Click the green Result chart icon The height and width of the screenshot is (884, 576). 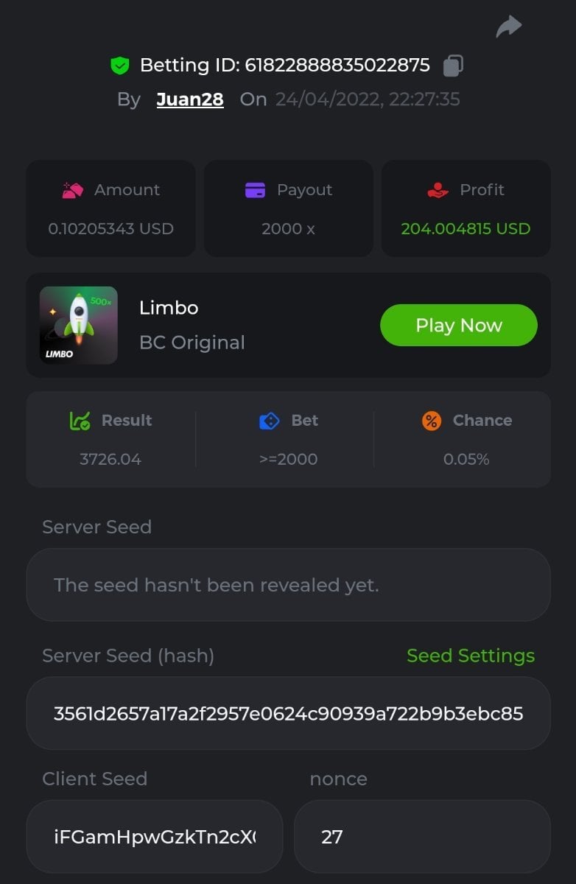[x=80, y=421]
